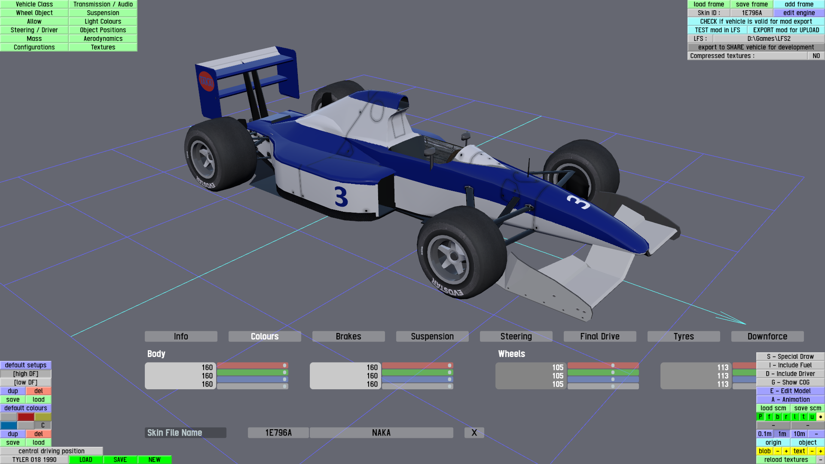The width and height of the screenshot is (825, 464).
Task: Select the blue default colour swatch
Action: pyautogui.click(x=9, y=425)
